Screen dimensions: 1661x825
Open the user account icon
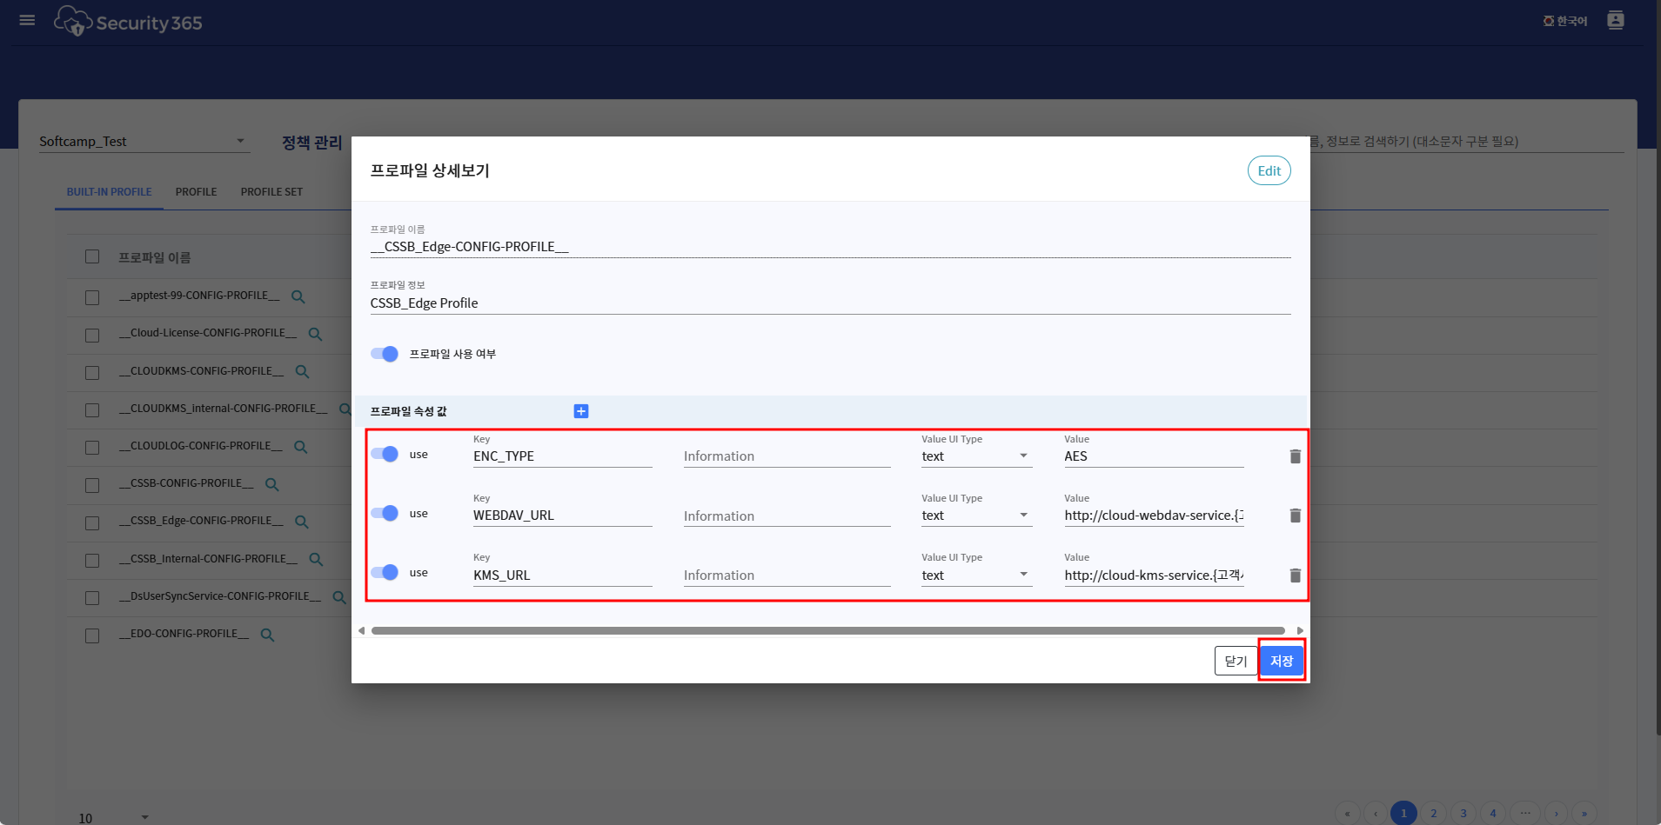click(1615, 20)
